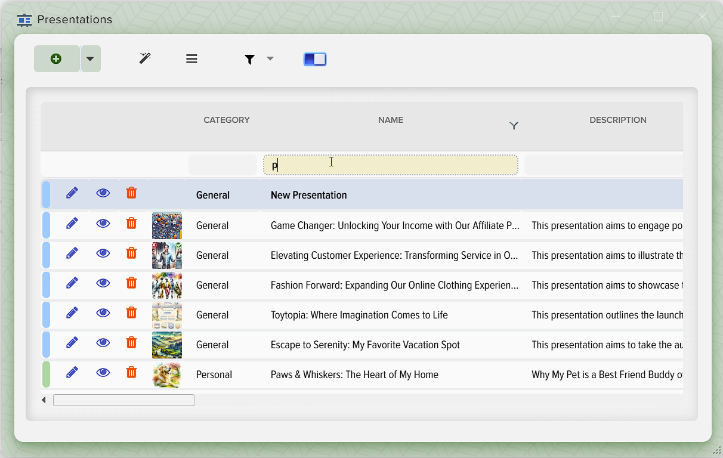The height and width of the screenshot is (458, 723).
Task: Select 'Elevating Customer Experience' name cell
Action: [x=394, y=255]
